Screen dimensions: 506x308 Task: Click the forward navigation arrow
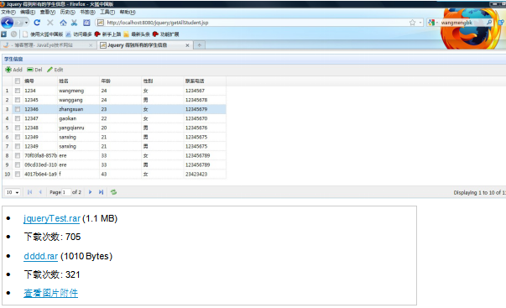click(18, 23)
